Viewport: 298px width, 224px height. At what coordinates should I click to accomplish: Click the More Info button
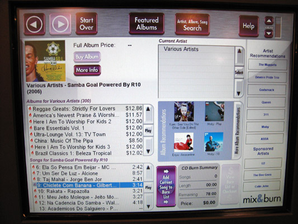pyautogui.click(x=87, y=70)
